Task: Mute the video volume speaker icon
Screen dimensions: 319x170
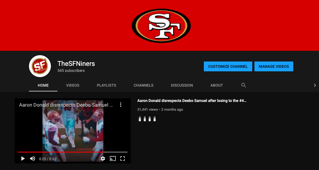Action: coord(33,159)
